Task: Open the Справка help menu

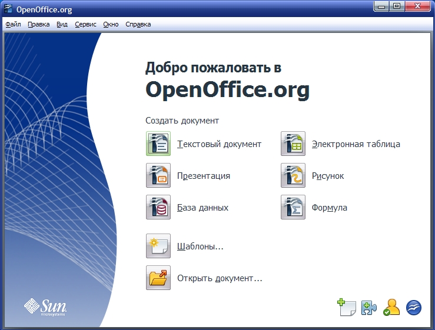Action: tap(138, 25)
